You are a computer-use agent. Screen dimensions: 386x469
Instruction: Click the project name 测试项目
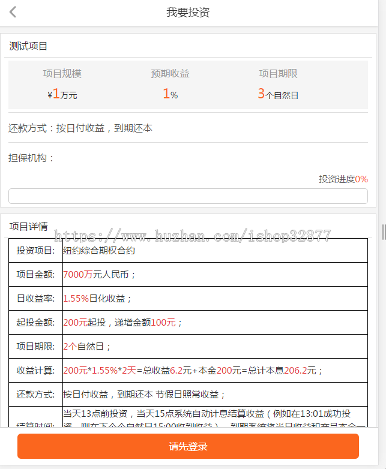coord(28,46)
